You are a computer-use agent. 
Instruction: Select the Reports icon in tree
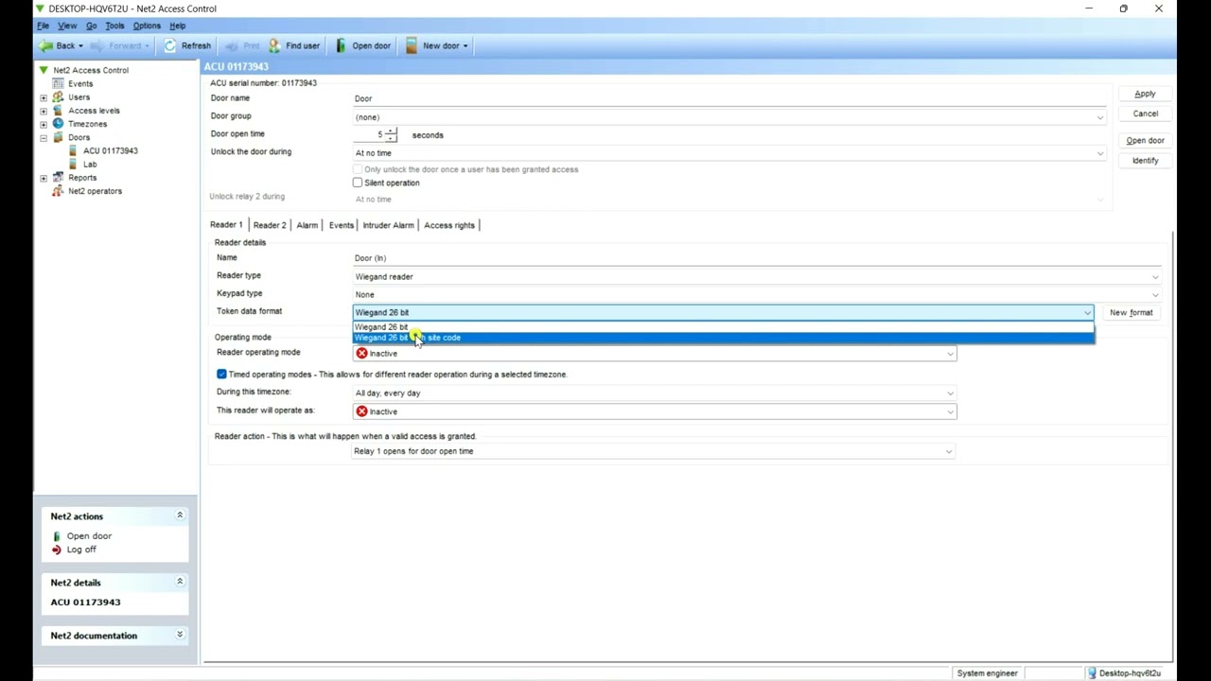(58, 177)
